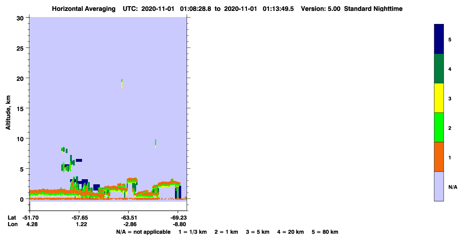Image resolution: width=472 pixels, height=242 pixels.
Task: Click the dark blue block near 6.5 km altitude
Action: click(x=79, y=160)
